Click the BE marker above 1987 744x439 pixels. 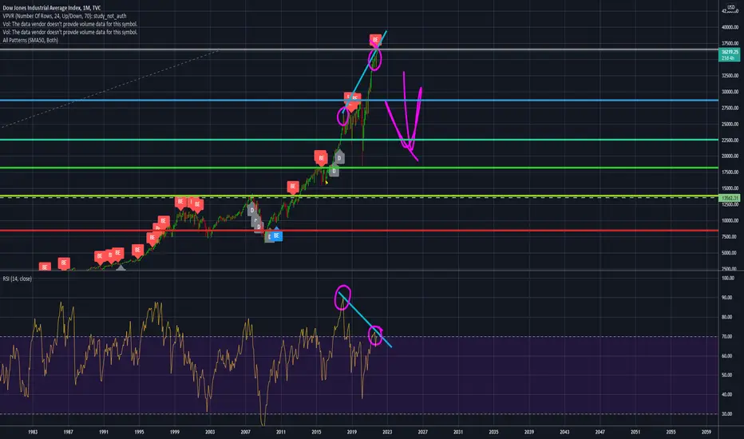(64, 263)
